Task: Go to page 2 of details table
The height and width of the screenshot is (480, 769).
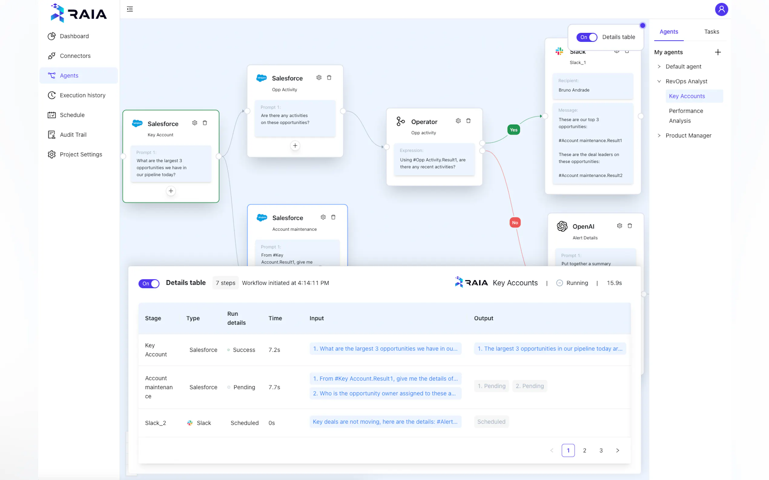Action: pyautogui.click(x=584, y=450)
